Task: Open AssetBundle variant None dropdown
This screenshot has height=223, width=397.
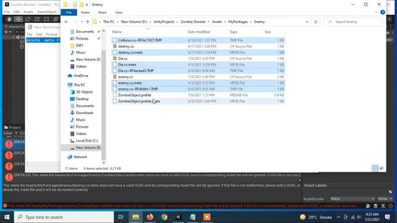Action: [x=385, y=199]
